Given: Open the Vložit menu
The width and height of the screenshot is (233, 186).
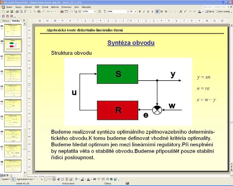Looking at the screenshot, I should [37, 7].
